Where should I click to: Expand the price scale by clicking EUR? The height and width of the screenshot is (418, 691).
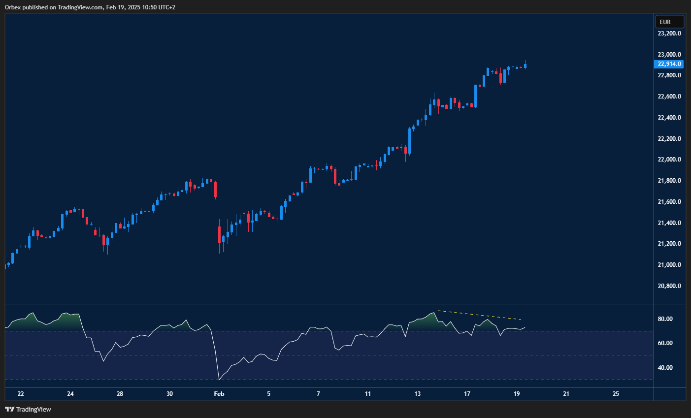pyautogui.click(x=669, y=22)
